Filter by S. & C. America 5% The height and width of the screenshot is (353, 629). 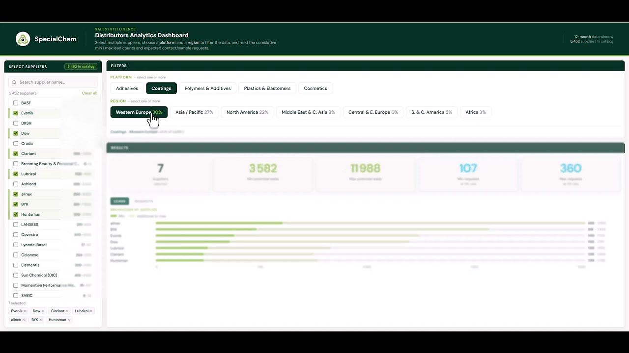[431, 112]
